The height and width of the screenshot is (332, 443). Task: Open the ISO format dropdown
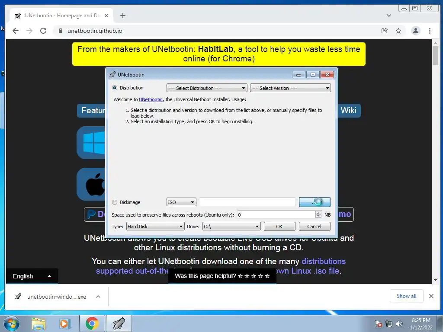[x=181, y=202]
